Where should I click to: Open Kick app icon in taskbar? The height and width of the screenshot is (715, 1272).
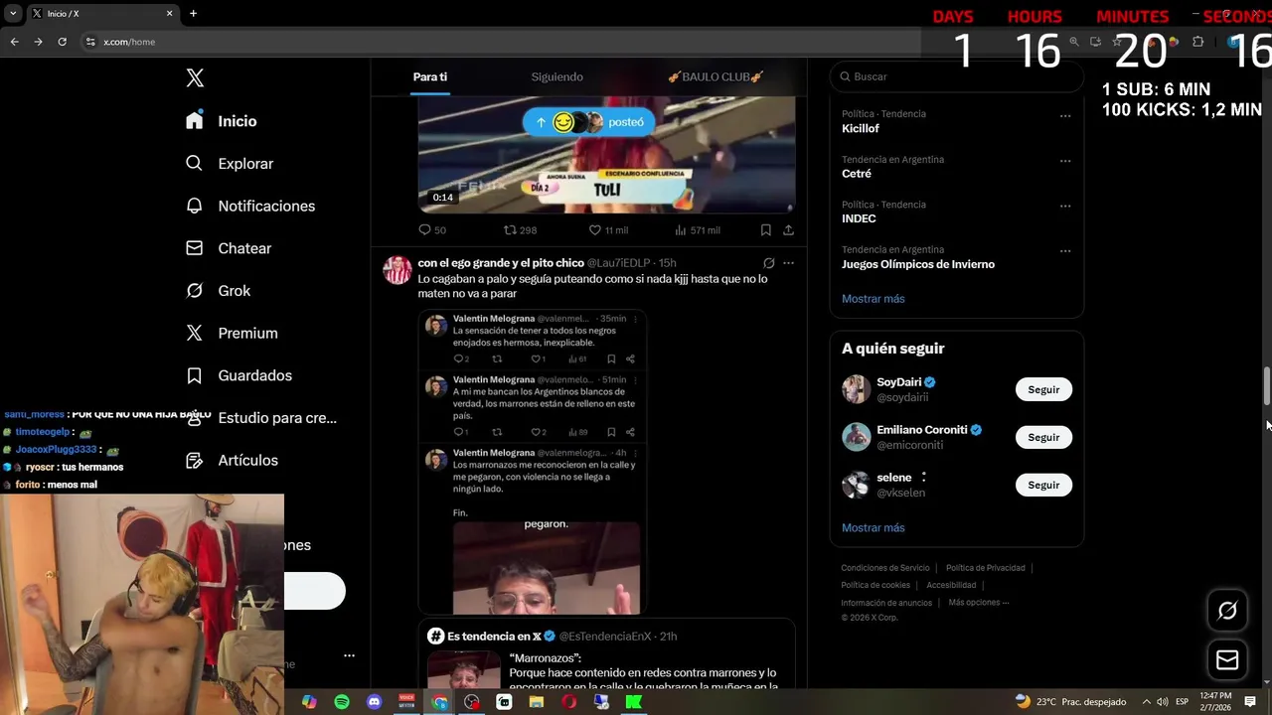(633, 702)
